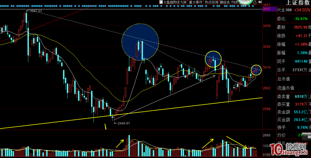This screenshot has height=158, width=311.
Task: Click the lock icon in toolbar
Action: point(255,2)
